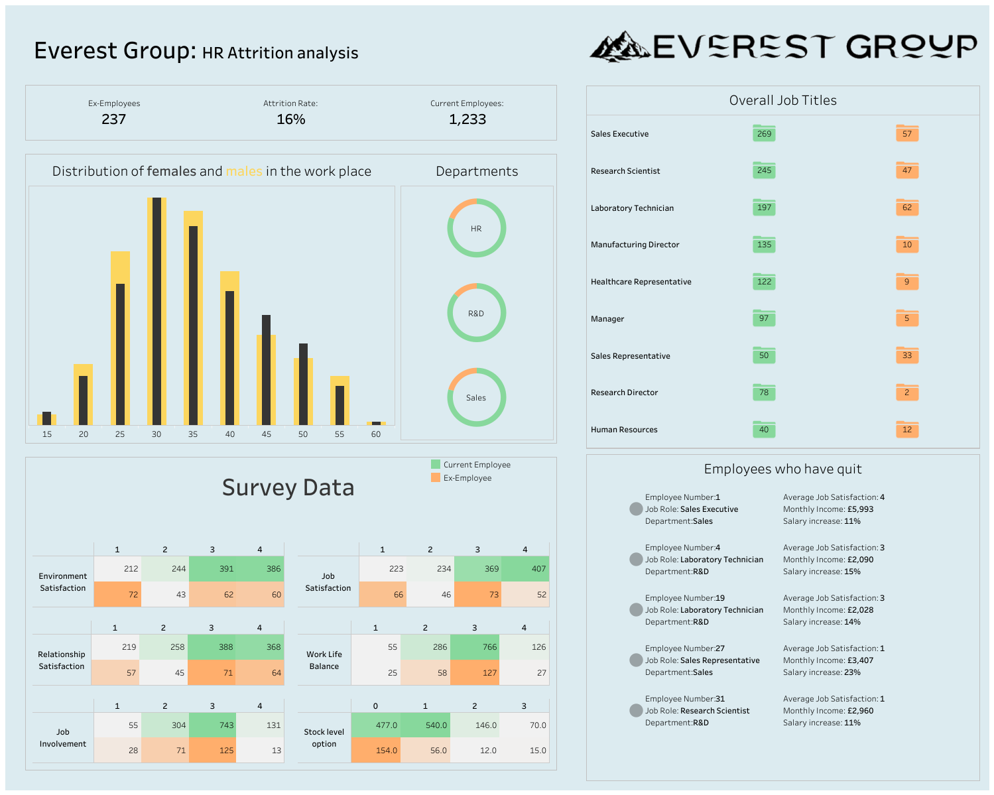Click the age 60 axis label
Screen dimensions: 994x795
pos(376,434)
